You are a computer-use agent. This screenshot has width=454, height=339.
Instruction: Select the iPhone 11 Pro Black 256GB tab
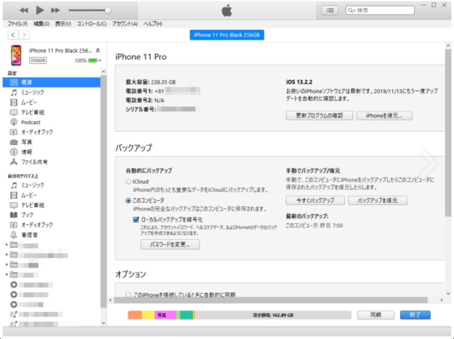(227, 35)
